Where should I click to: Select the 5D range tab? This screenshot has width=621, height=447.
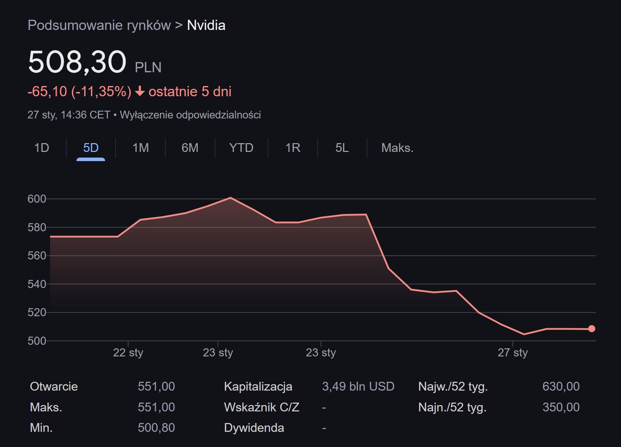click(x=91, y=148)
